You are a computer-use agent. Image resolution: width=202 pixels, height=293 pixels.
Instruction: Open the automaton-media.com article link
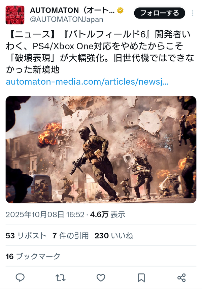87,82
